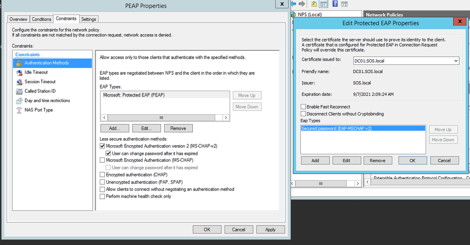The width and height of the screenshot is (470, 245).
Task: Enable Fast Reconnect checkbox
Action: coord(303,107)
